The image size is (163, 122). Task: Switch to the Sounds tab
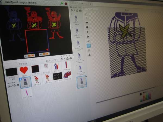90,4
